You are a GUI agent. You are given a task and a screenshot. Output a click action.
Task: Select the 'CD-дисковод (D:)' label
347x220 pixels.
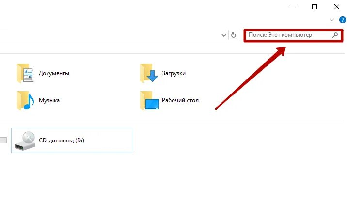coord(62,141)
